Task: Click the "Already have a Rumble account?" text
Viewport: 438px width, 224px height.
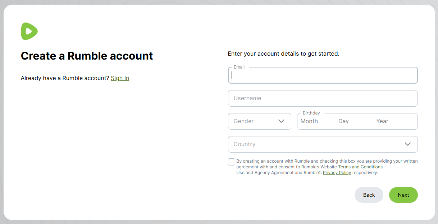Action: 65,78
